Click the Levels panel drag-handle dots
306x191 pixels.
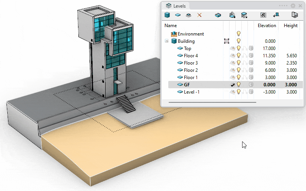point(283,6)
